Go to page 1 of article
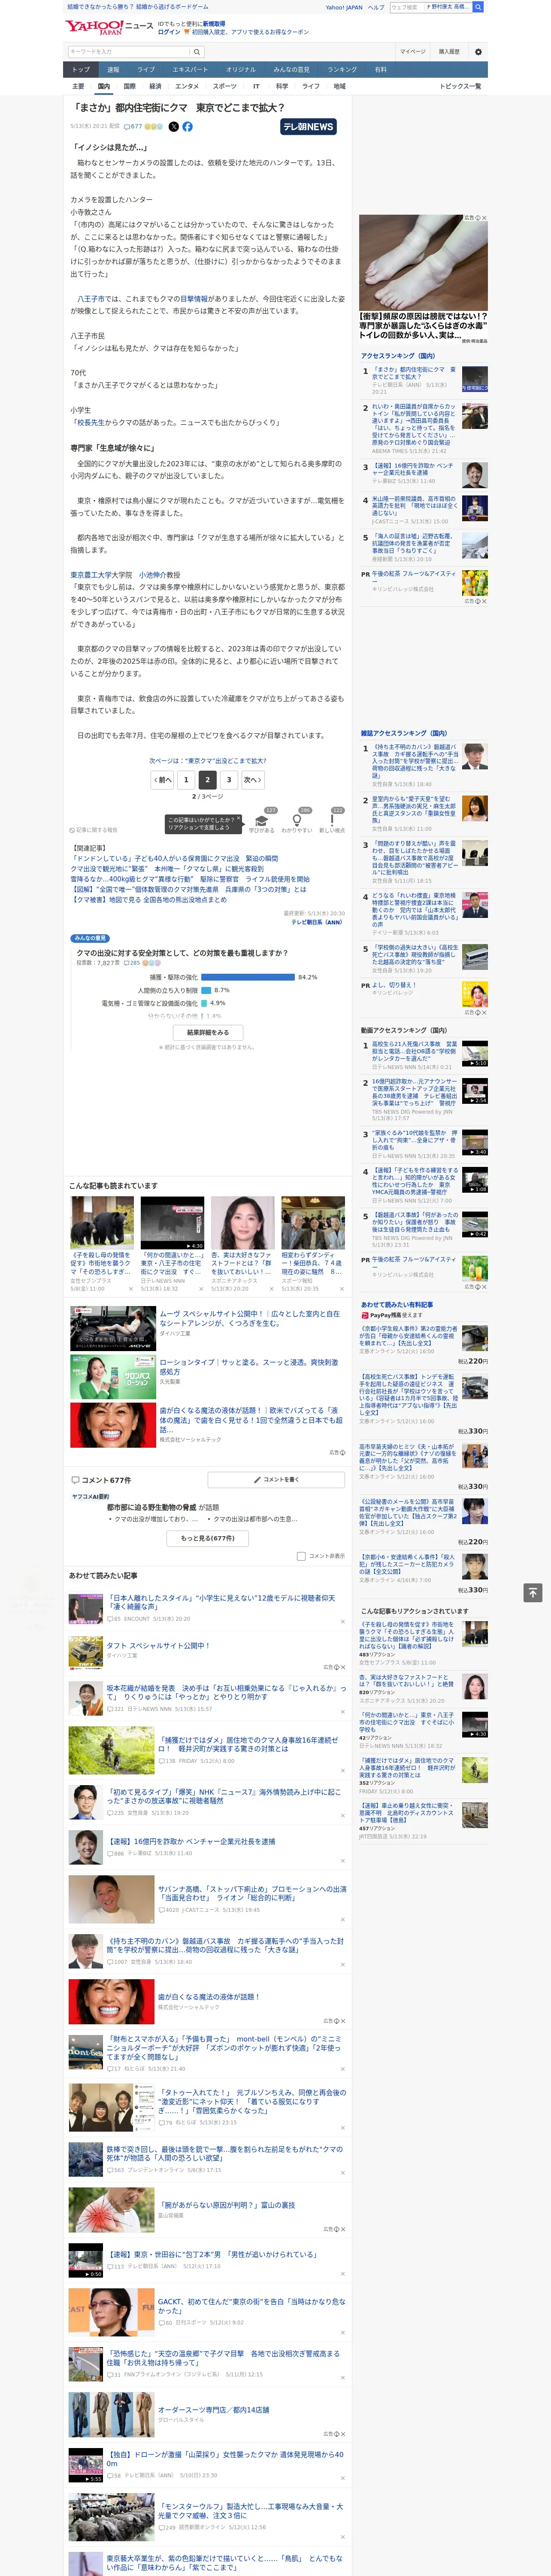Image resolution: width=551 pixels, height=2576 pixels. pyautogui.click(x=186, y=780)
